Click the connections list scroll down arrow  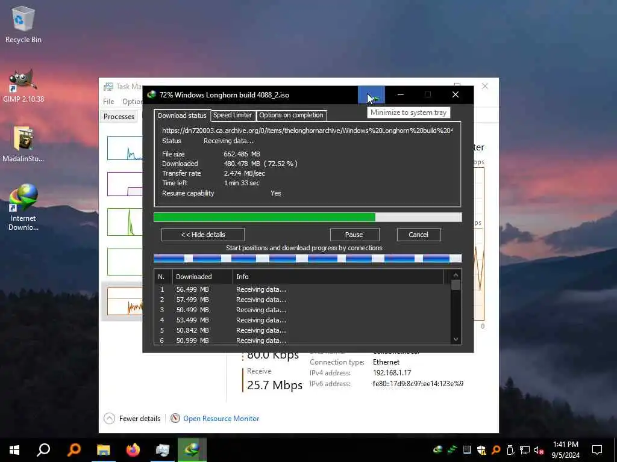[x=456, y=339]
